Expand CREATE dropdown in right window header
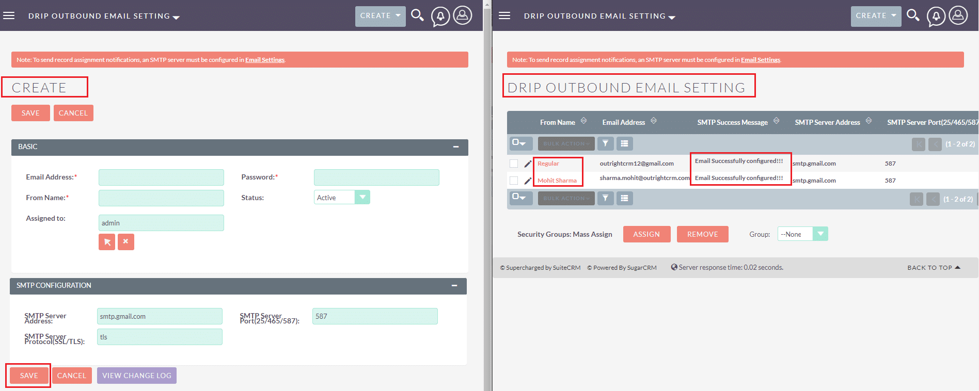Viewport: 979px width, 391px height. pos(876,16)
